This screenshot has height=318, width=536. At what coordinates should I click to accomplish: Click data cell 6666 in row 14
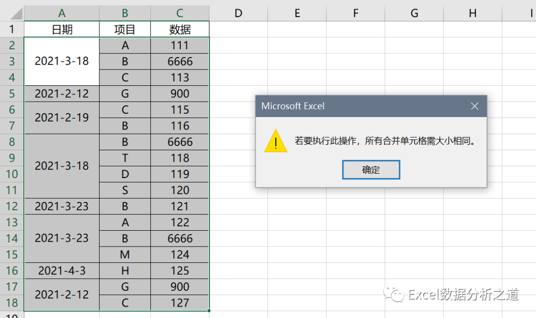pyautogui.click(x=180, y=239)
